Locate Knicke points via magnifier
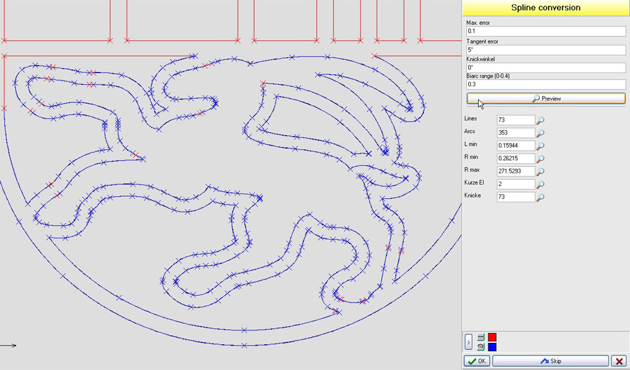 coord(541,197)
